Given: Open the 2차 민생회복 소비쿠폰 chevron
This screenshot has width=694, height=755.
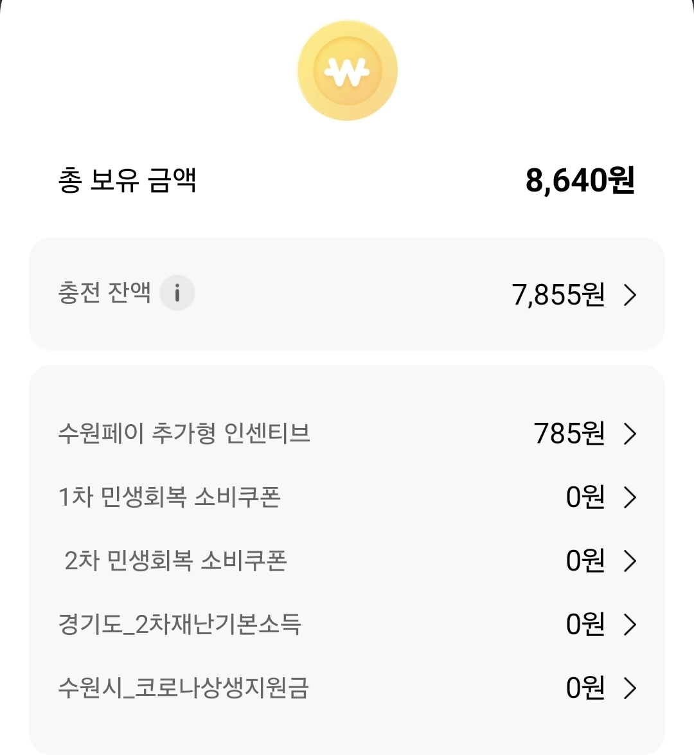Looking at the screenshot, I should click(630, 561).
